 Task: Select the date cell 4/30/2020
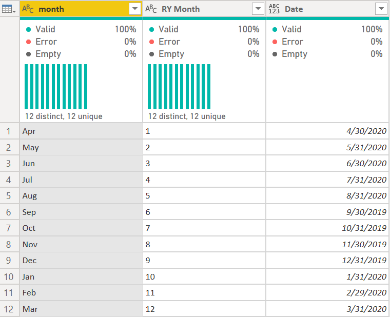click(327, 131)
